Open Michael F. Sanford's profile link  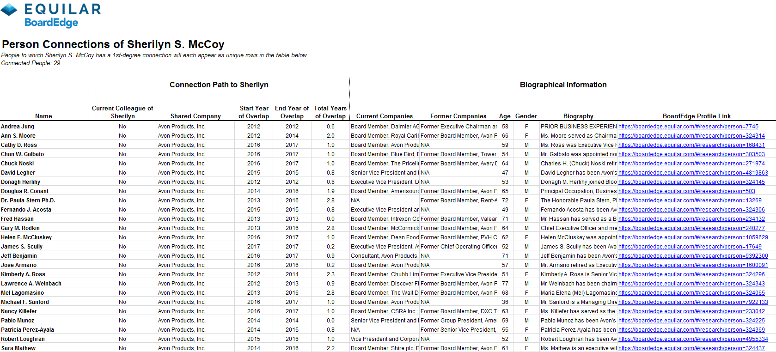click(693, 302)
